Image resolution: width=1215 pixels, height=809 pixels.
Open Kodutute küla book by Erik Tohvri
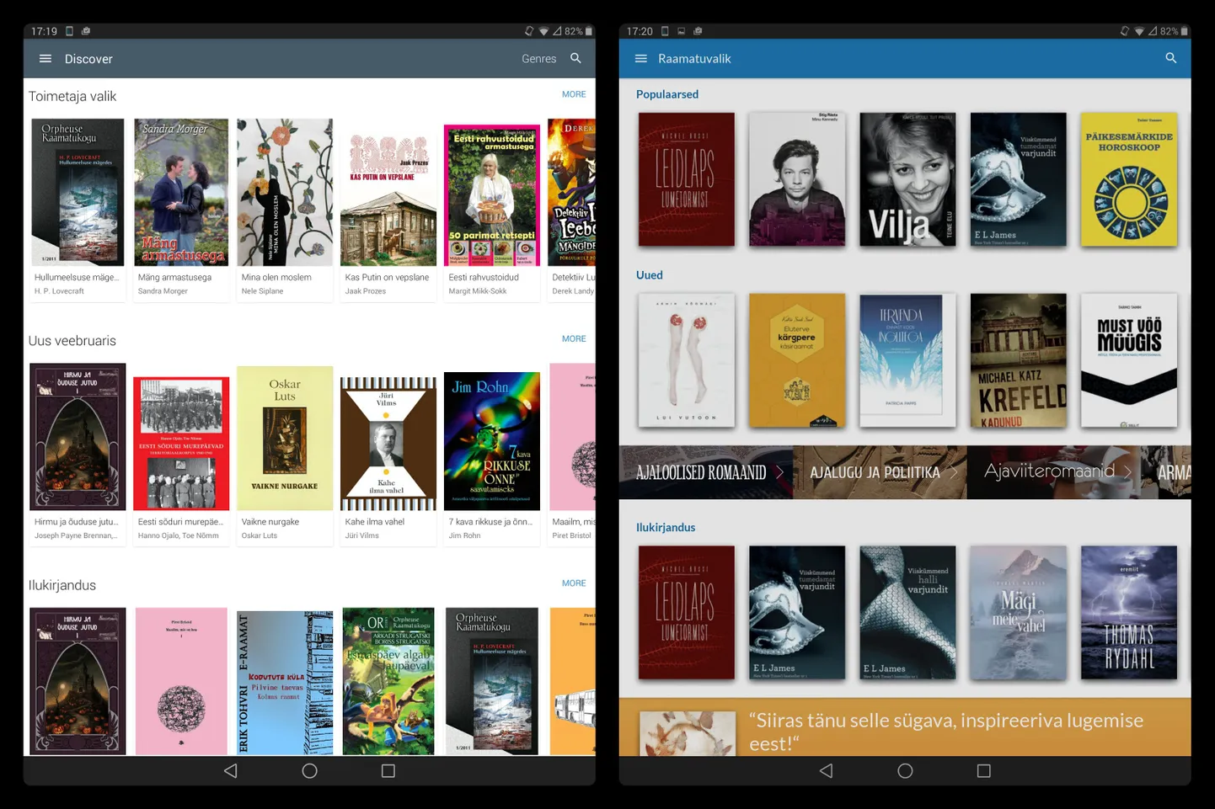pyautogui.click(x=285, y=681)
